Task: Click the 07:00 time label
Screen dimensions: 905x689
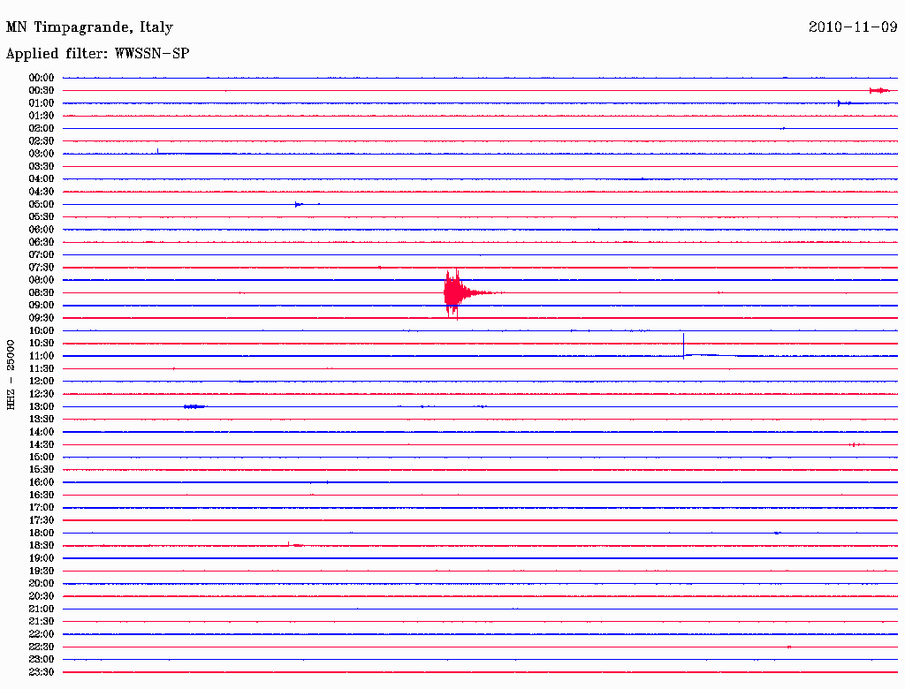Action: pyautogui.click(x=42, y=255)
